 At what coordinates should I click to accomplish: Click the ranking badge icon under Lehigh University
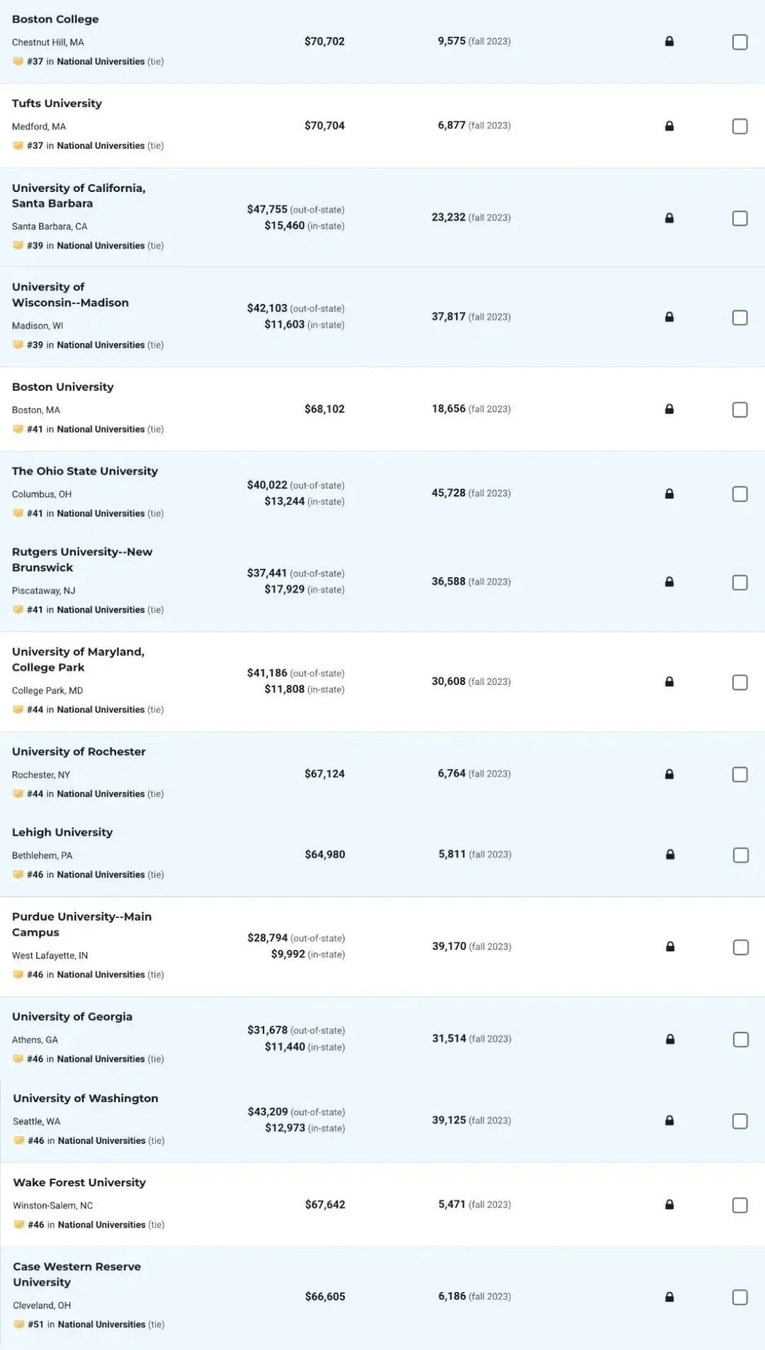pos(18,875)
